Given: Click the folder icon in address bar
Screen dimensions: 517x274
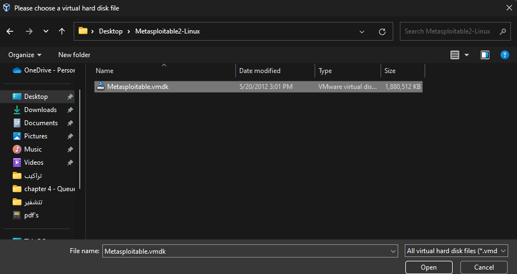Looking at the screenshot, I should click(82, 31).
